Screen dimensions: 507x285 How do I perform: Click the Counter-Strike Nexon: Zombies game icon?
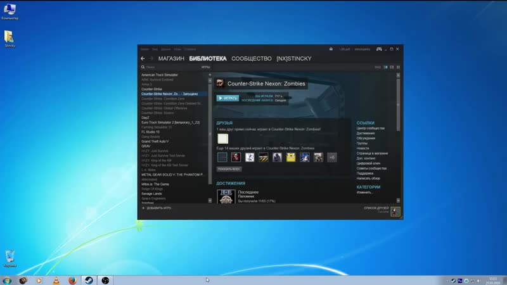pyautogui.click(x=220, y=84)
